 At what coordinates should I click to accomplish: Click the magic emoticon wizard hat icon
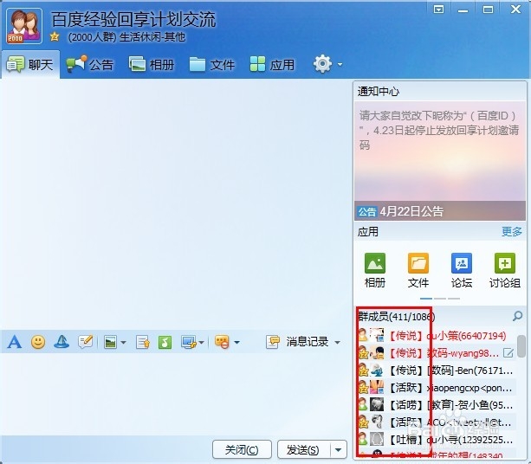tap(62, 342)
